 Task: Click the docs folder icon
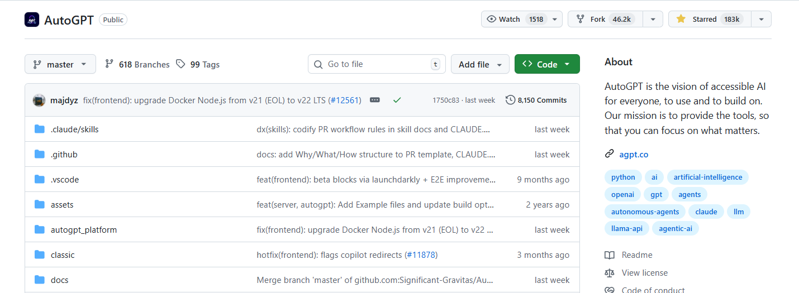39,280
